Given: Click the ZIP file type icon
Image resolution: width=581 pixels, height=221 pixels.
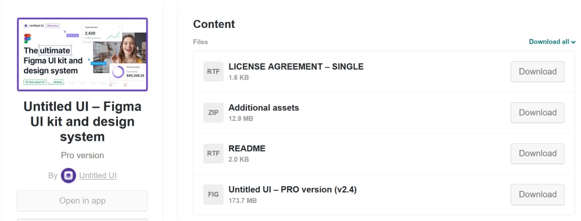Looking at the screenshot, I should click(213, 112).
